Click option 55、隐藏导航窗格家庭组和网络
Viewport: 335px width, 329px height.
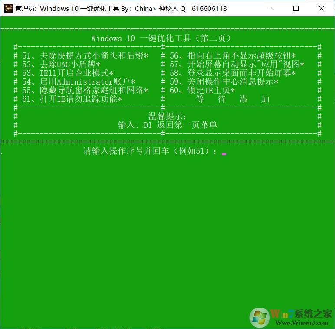[x=85, y=91]
